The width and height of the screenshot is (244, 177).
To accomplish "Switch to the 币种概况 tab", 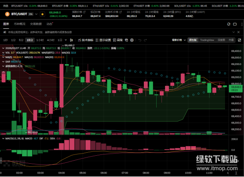I will [19, 24].
